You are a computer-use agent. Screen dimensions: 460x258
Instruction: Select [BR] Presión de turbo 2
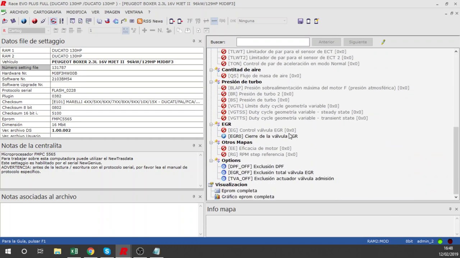260,94
